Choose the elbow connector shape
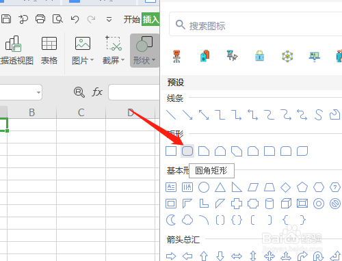The image size is (342, 261). pyautogui.click(x=220, y=115)
